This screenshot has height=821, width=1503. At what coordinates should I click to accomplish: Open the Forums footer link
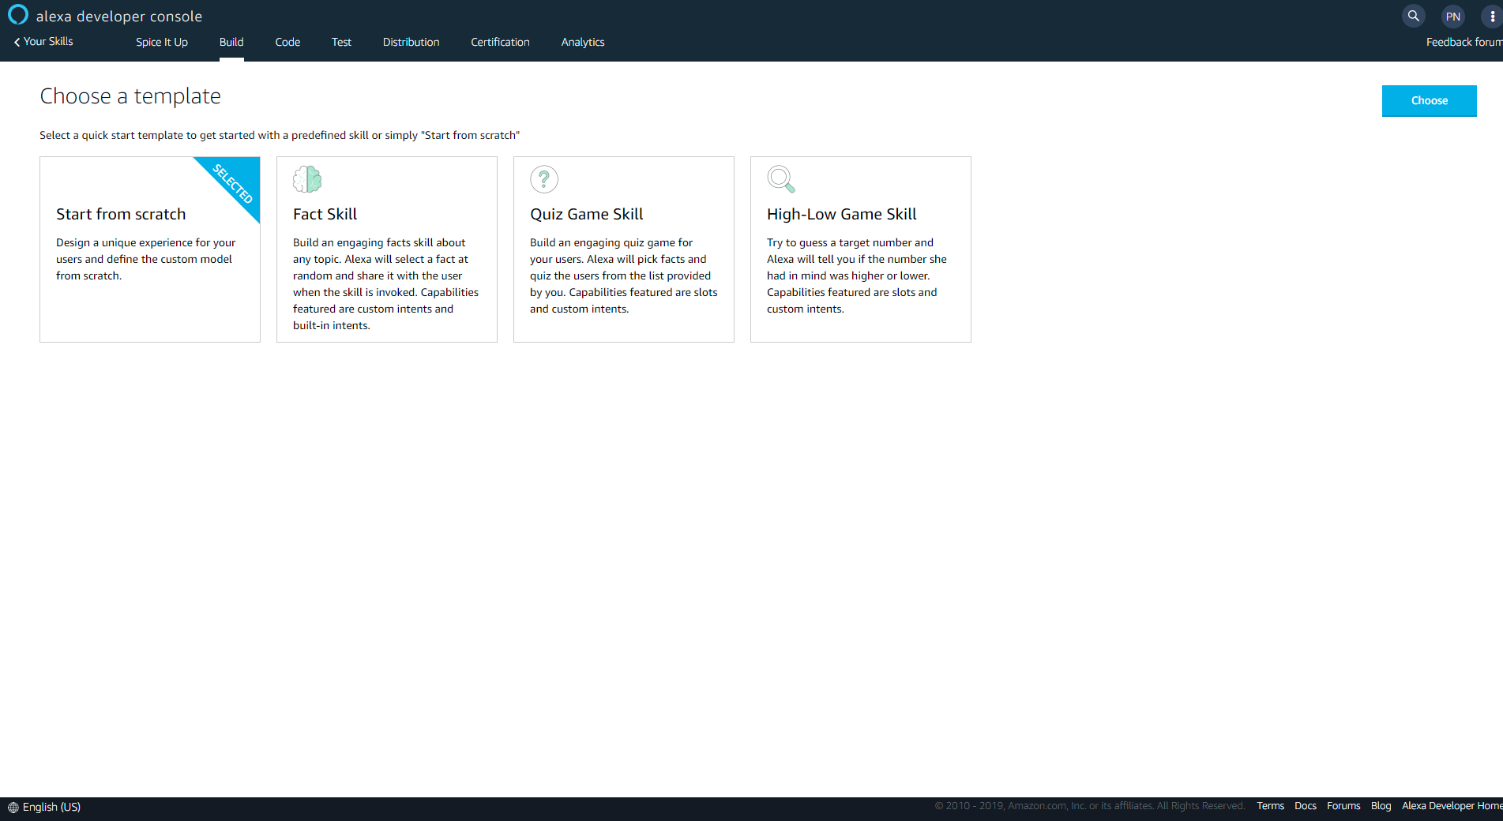1343,806
